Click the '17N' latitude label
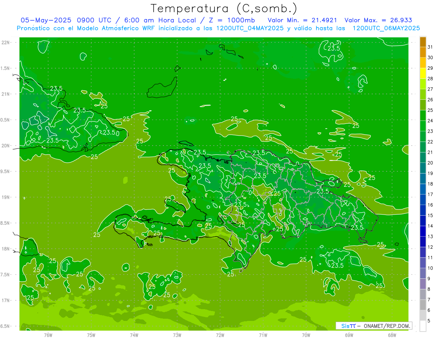440x340 pixels. click(5, 300)
